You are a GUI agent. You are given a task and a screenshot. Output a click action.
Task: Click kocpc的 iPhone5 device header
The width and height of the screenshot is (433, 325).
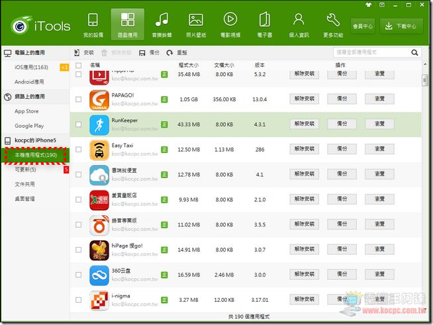pyautogui.click(x=35, y=140)
